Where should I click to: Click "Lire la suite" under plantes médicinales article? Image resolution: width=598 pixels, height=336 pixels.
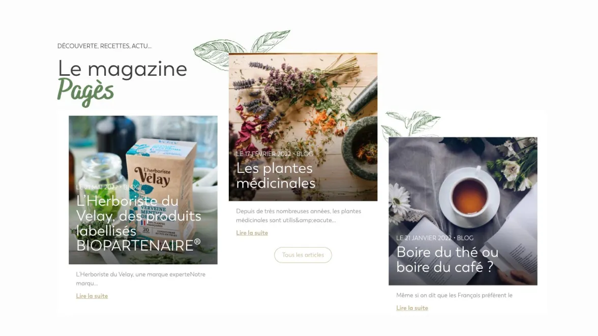tap(252, 233)
